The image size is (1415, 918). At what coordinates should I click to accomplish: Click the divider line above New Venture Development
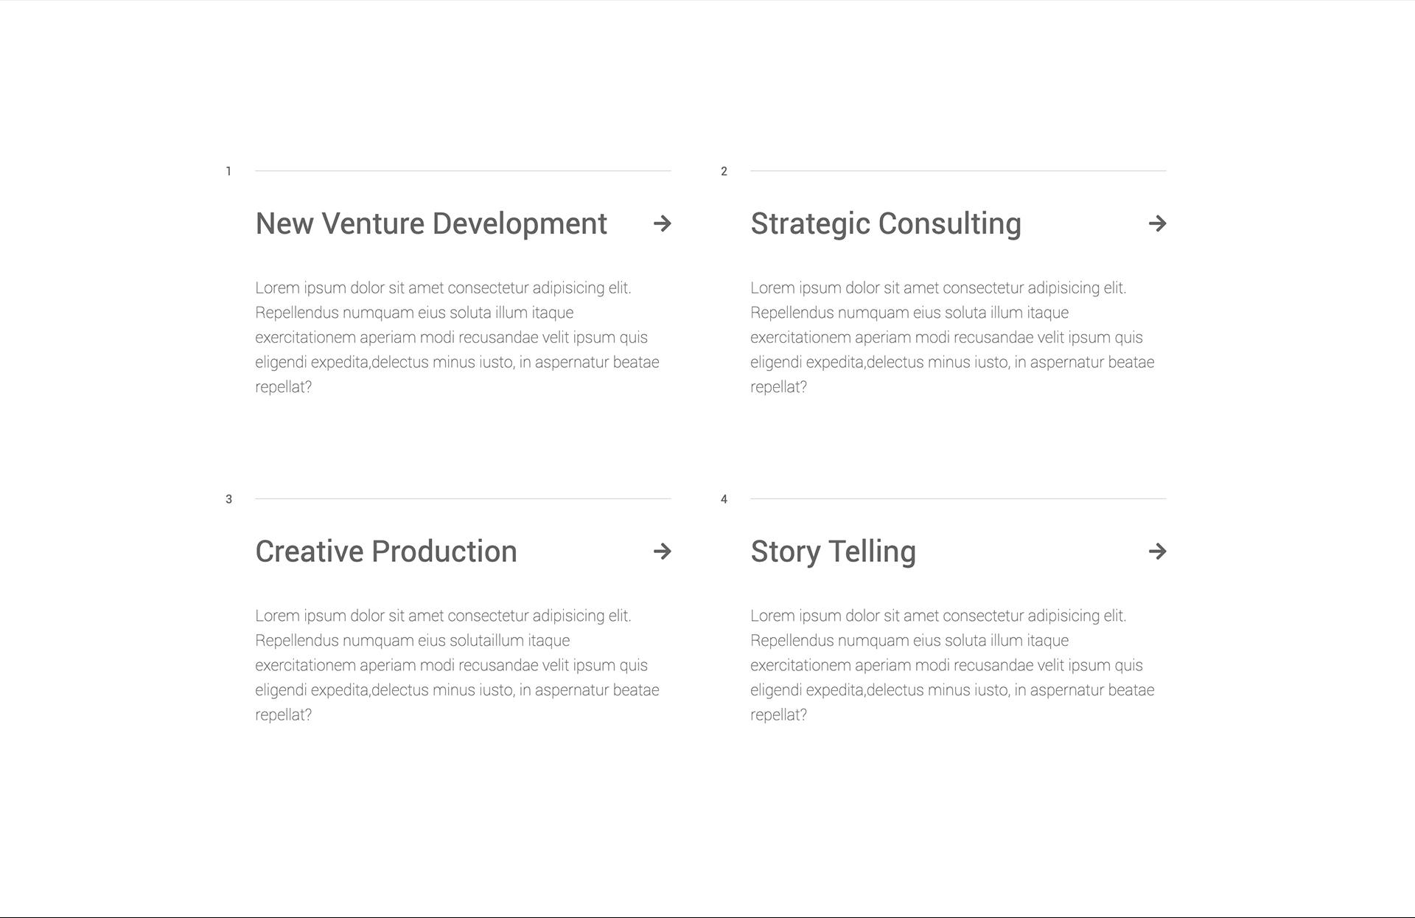[463, 171]
